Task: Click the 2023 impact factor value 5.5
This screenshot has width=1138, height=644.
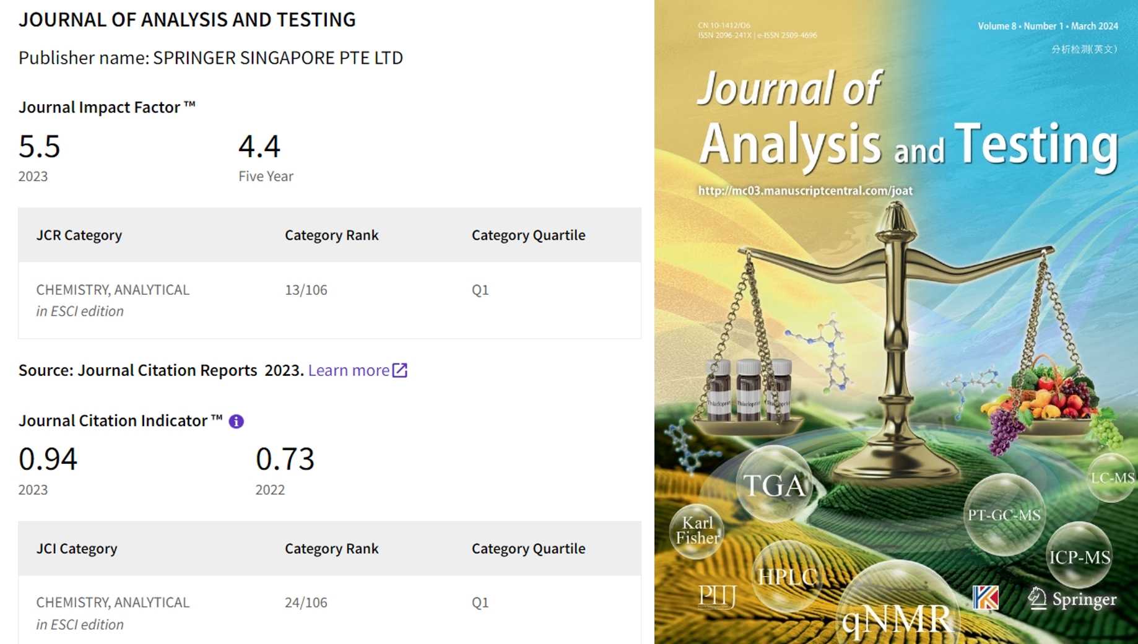Action: coord(40,147)
